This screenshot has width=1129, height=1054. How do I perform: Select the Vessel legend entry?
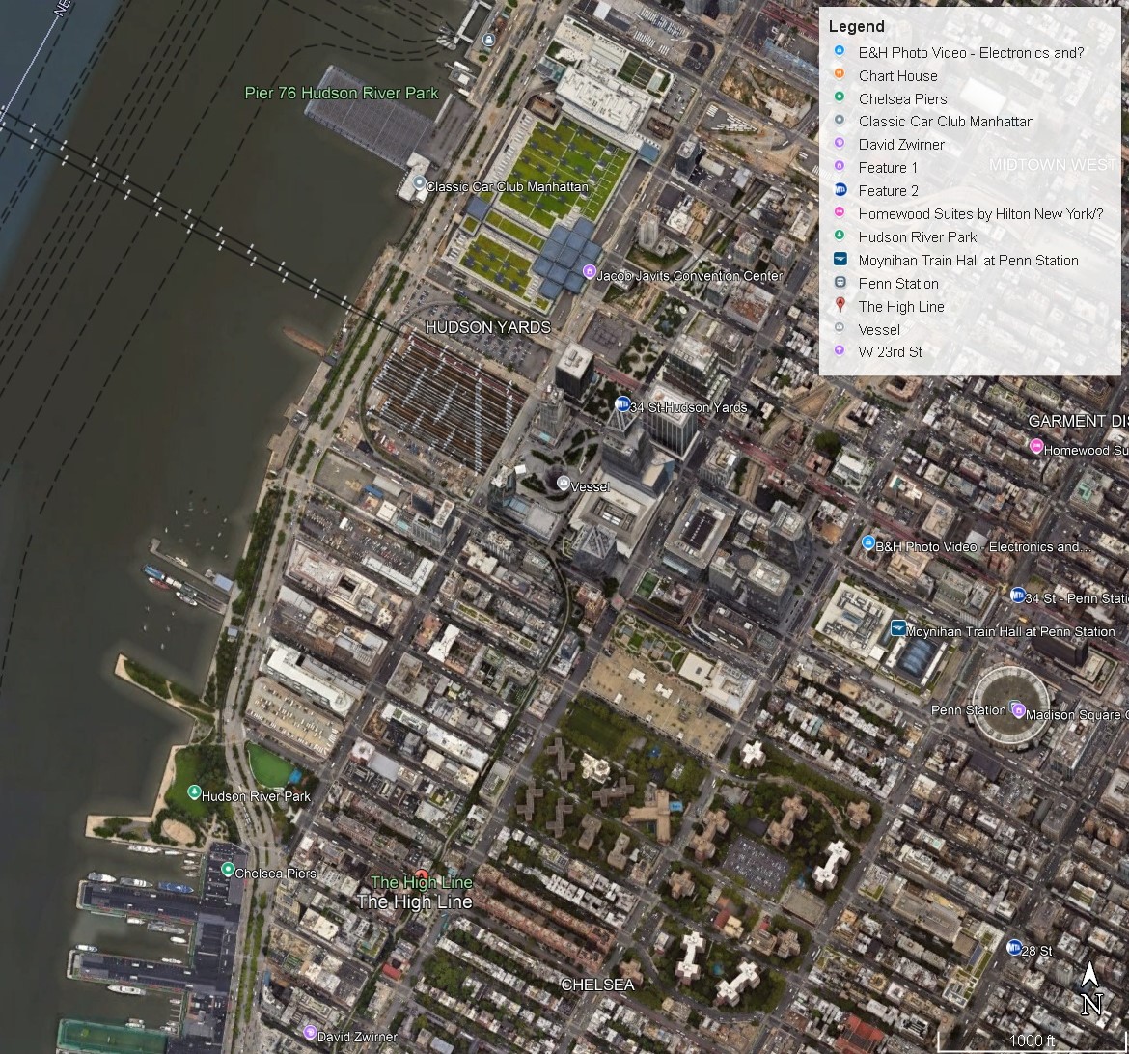click(879, 329)
